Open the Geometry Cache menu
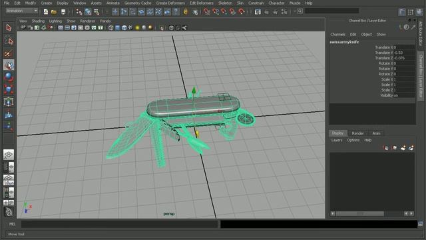The width and height of the screenshot is (426, 240). click(138, 3)
